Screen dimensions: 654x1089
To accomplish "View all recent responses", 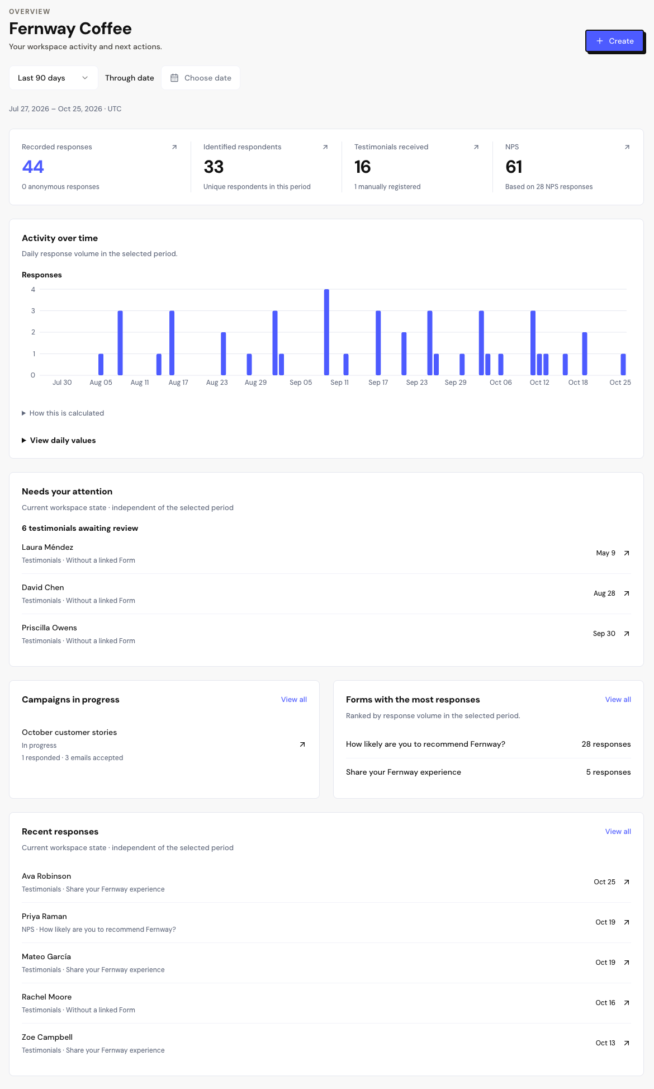I will (618, 832).
